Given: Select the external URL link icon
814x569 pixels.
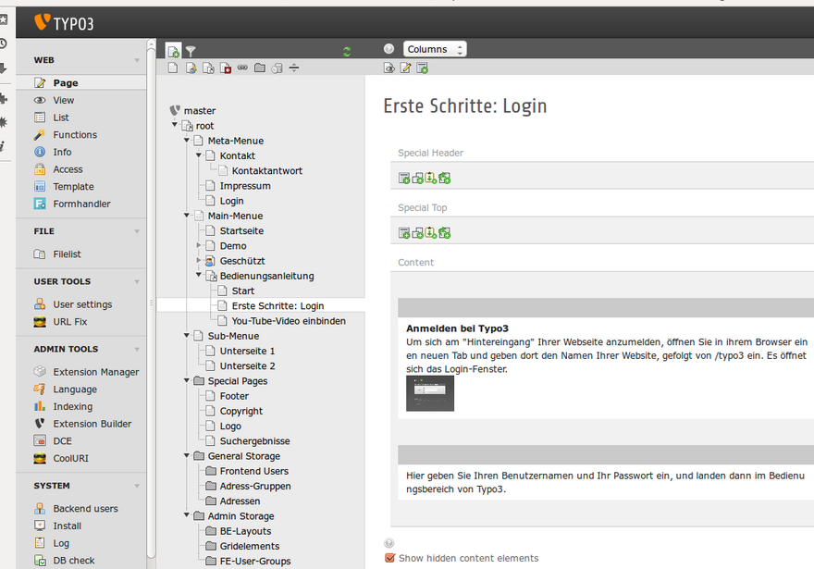Looking at the screenshot, I should pos(242,68).
